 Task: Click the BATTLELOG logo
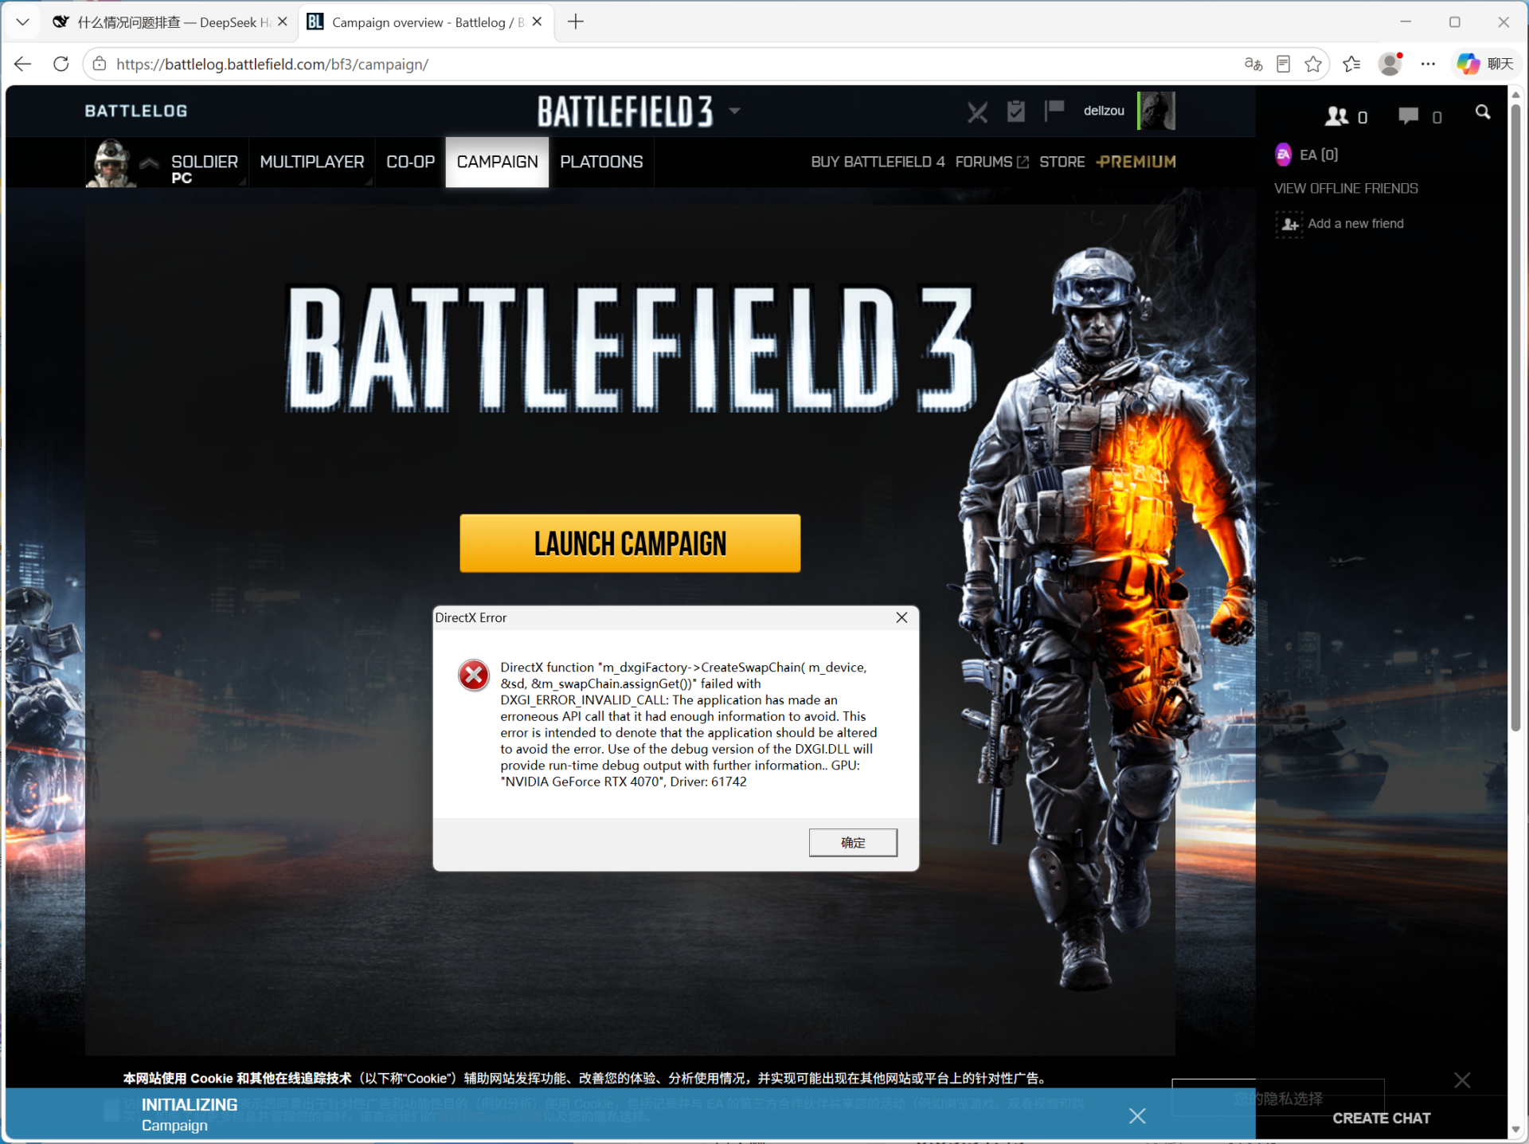136,111
